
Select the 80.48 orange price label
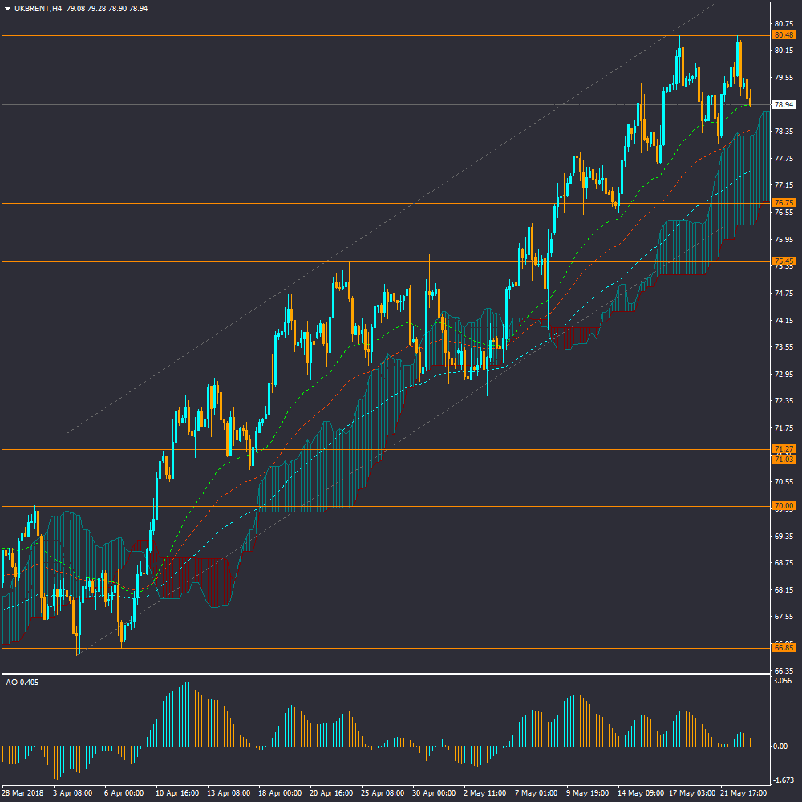pyautogui.click(x=783, y=35)
